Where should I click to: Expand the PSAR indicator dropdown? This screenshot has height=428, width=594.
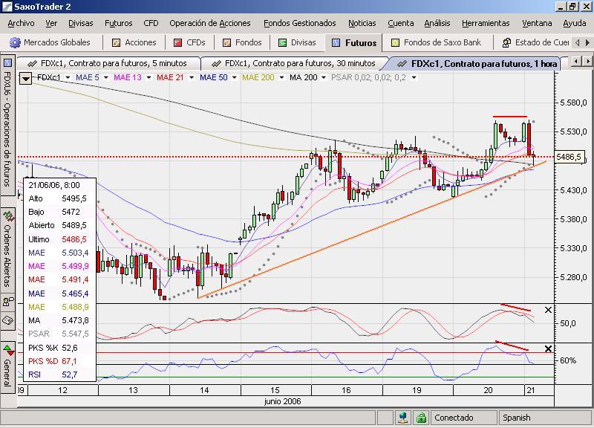click(x=412, y=77)
